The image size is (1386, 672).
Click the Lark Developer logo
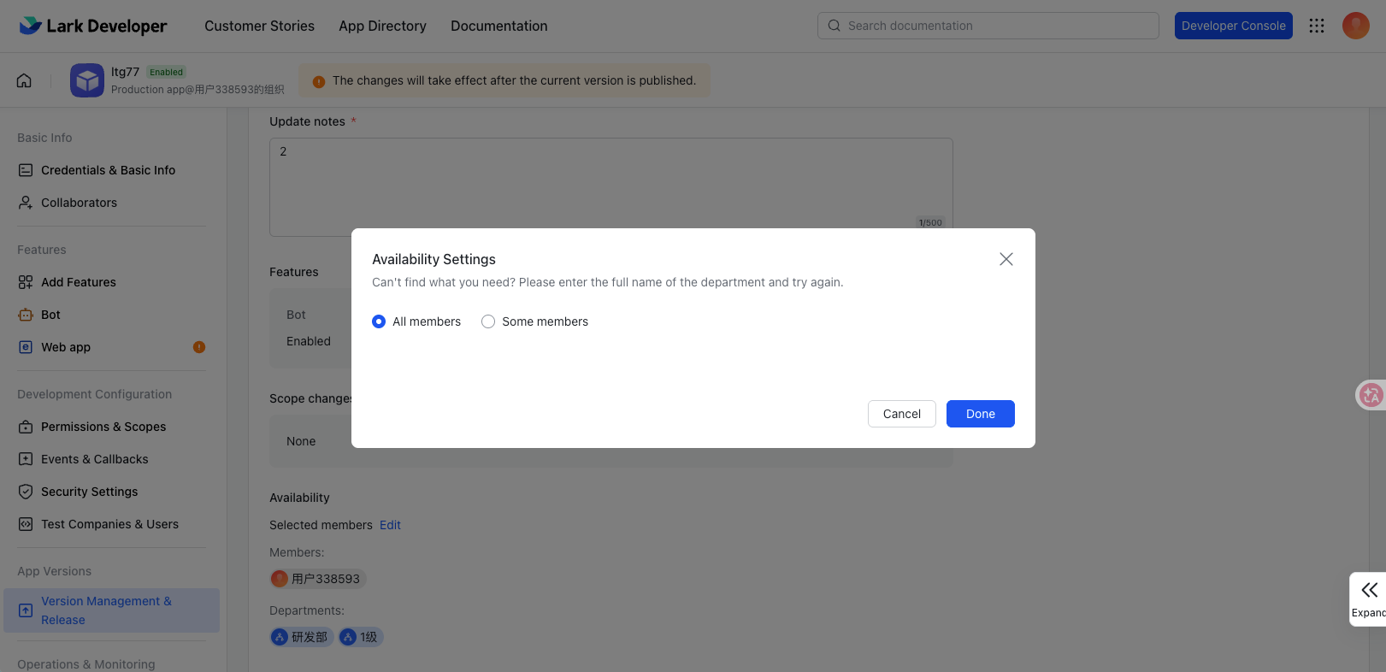(93, 26)
